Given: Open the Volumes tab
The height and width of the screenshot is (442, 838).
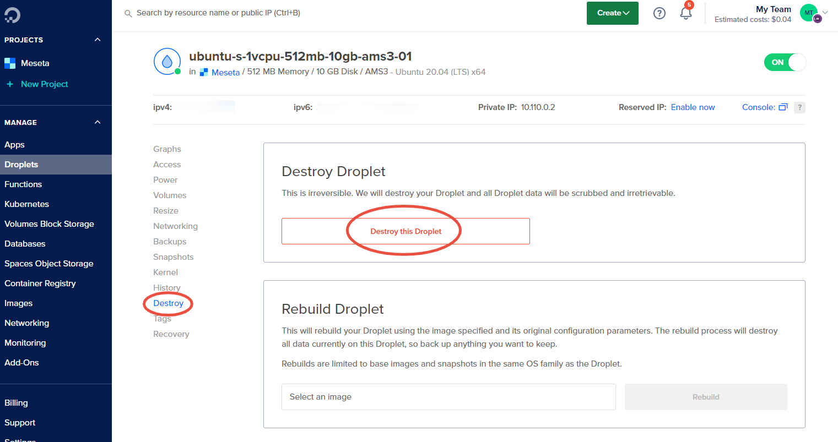Looking at the screenshot, I should [x=170, y=195].
